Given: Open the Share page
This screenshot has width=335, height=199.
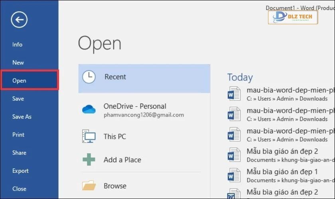Looking at the screenshot, I should point(19,153).
